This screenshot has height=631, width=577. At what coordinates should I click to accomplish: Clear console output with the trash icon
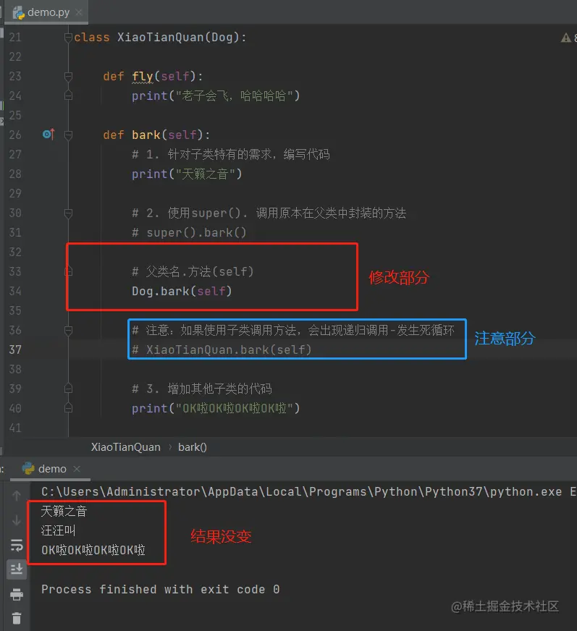(x=17, y=618)
